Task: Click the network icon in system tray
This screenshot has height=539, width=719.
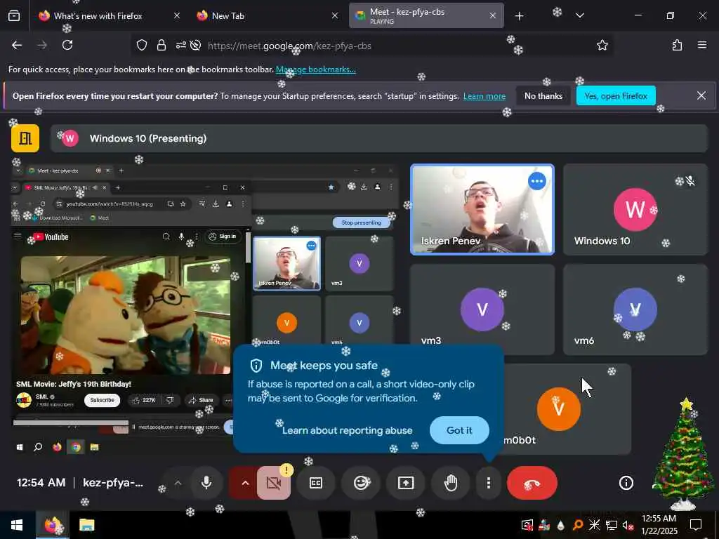Action: tap(612, 525)
